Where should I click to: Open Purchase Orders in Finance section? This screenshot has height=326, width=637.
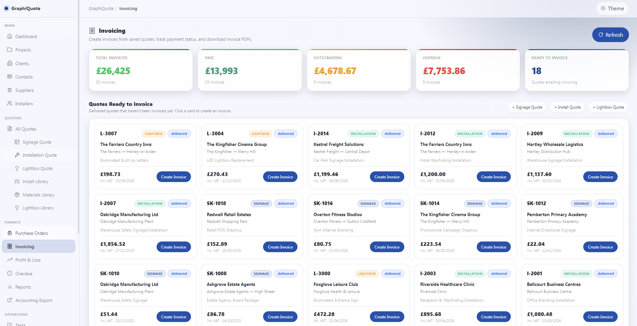pyautogui.click(x=38, y=233)
